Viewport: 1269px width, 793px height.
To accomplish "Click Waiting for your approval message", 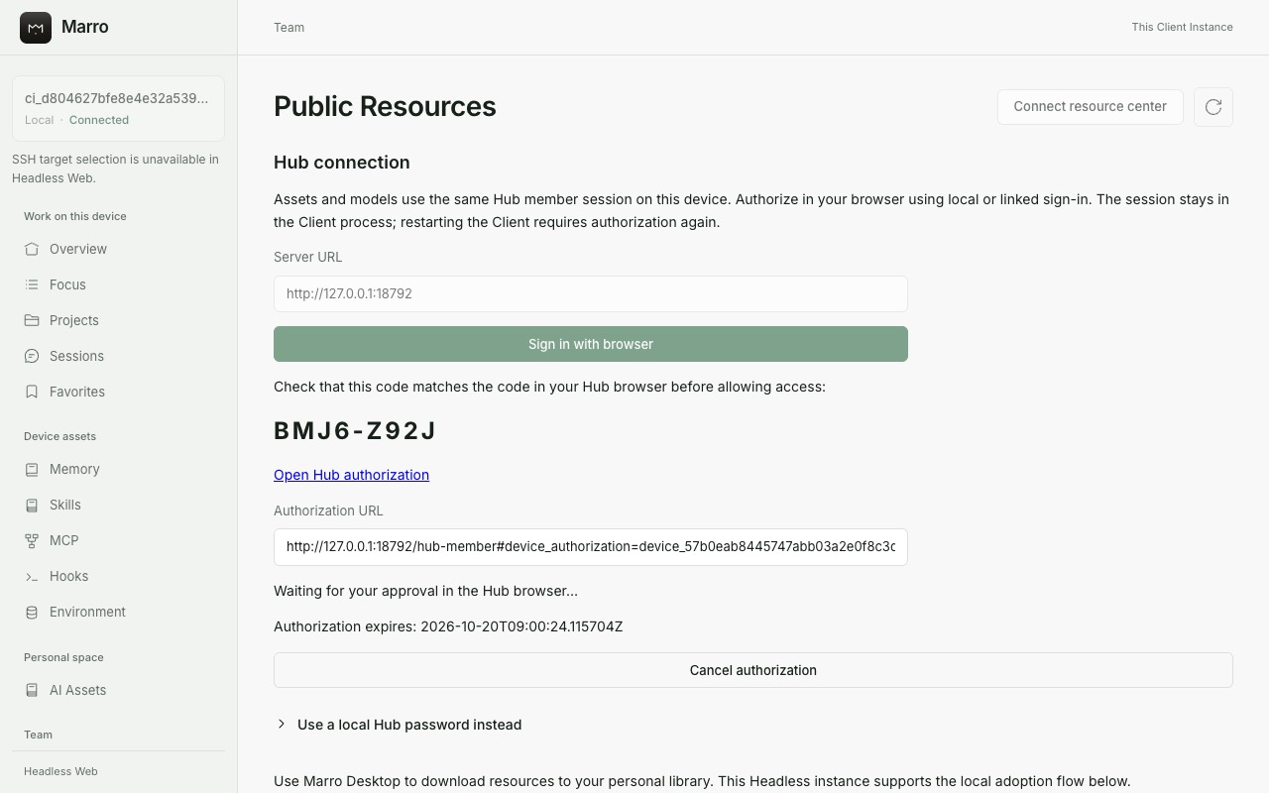I will (425, 591).
